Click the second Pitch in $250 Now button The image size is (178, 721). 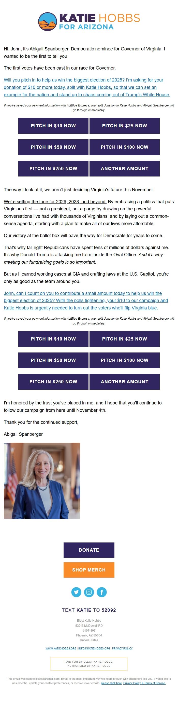pos(53,382)
